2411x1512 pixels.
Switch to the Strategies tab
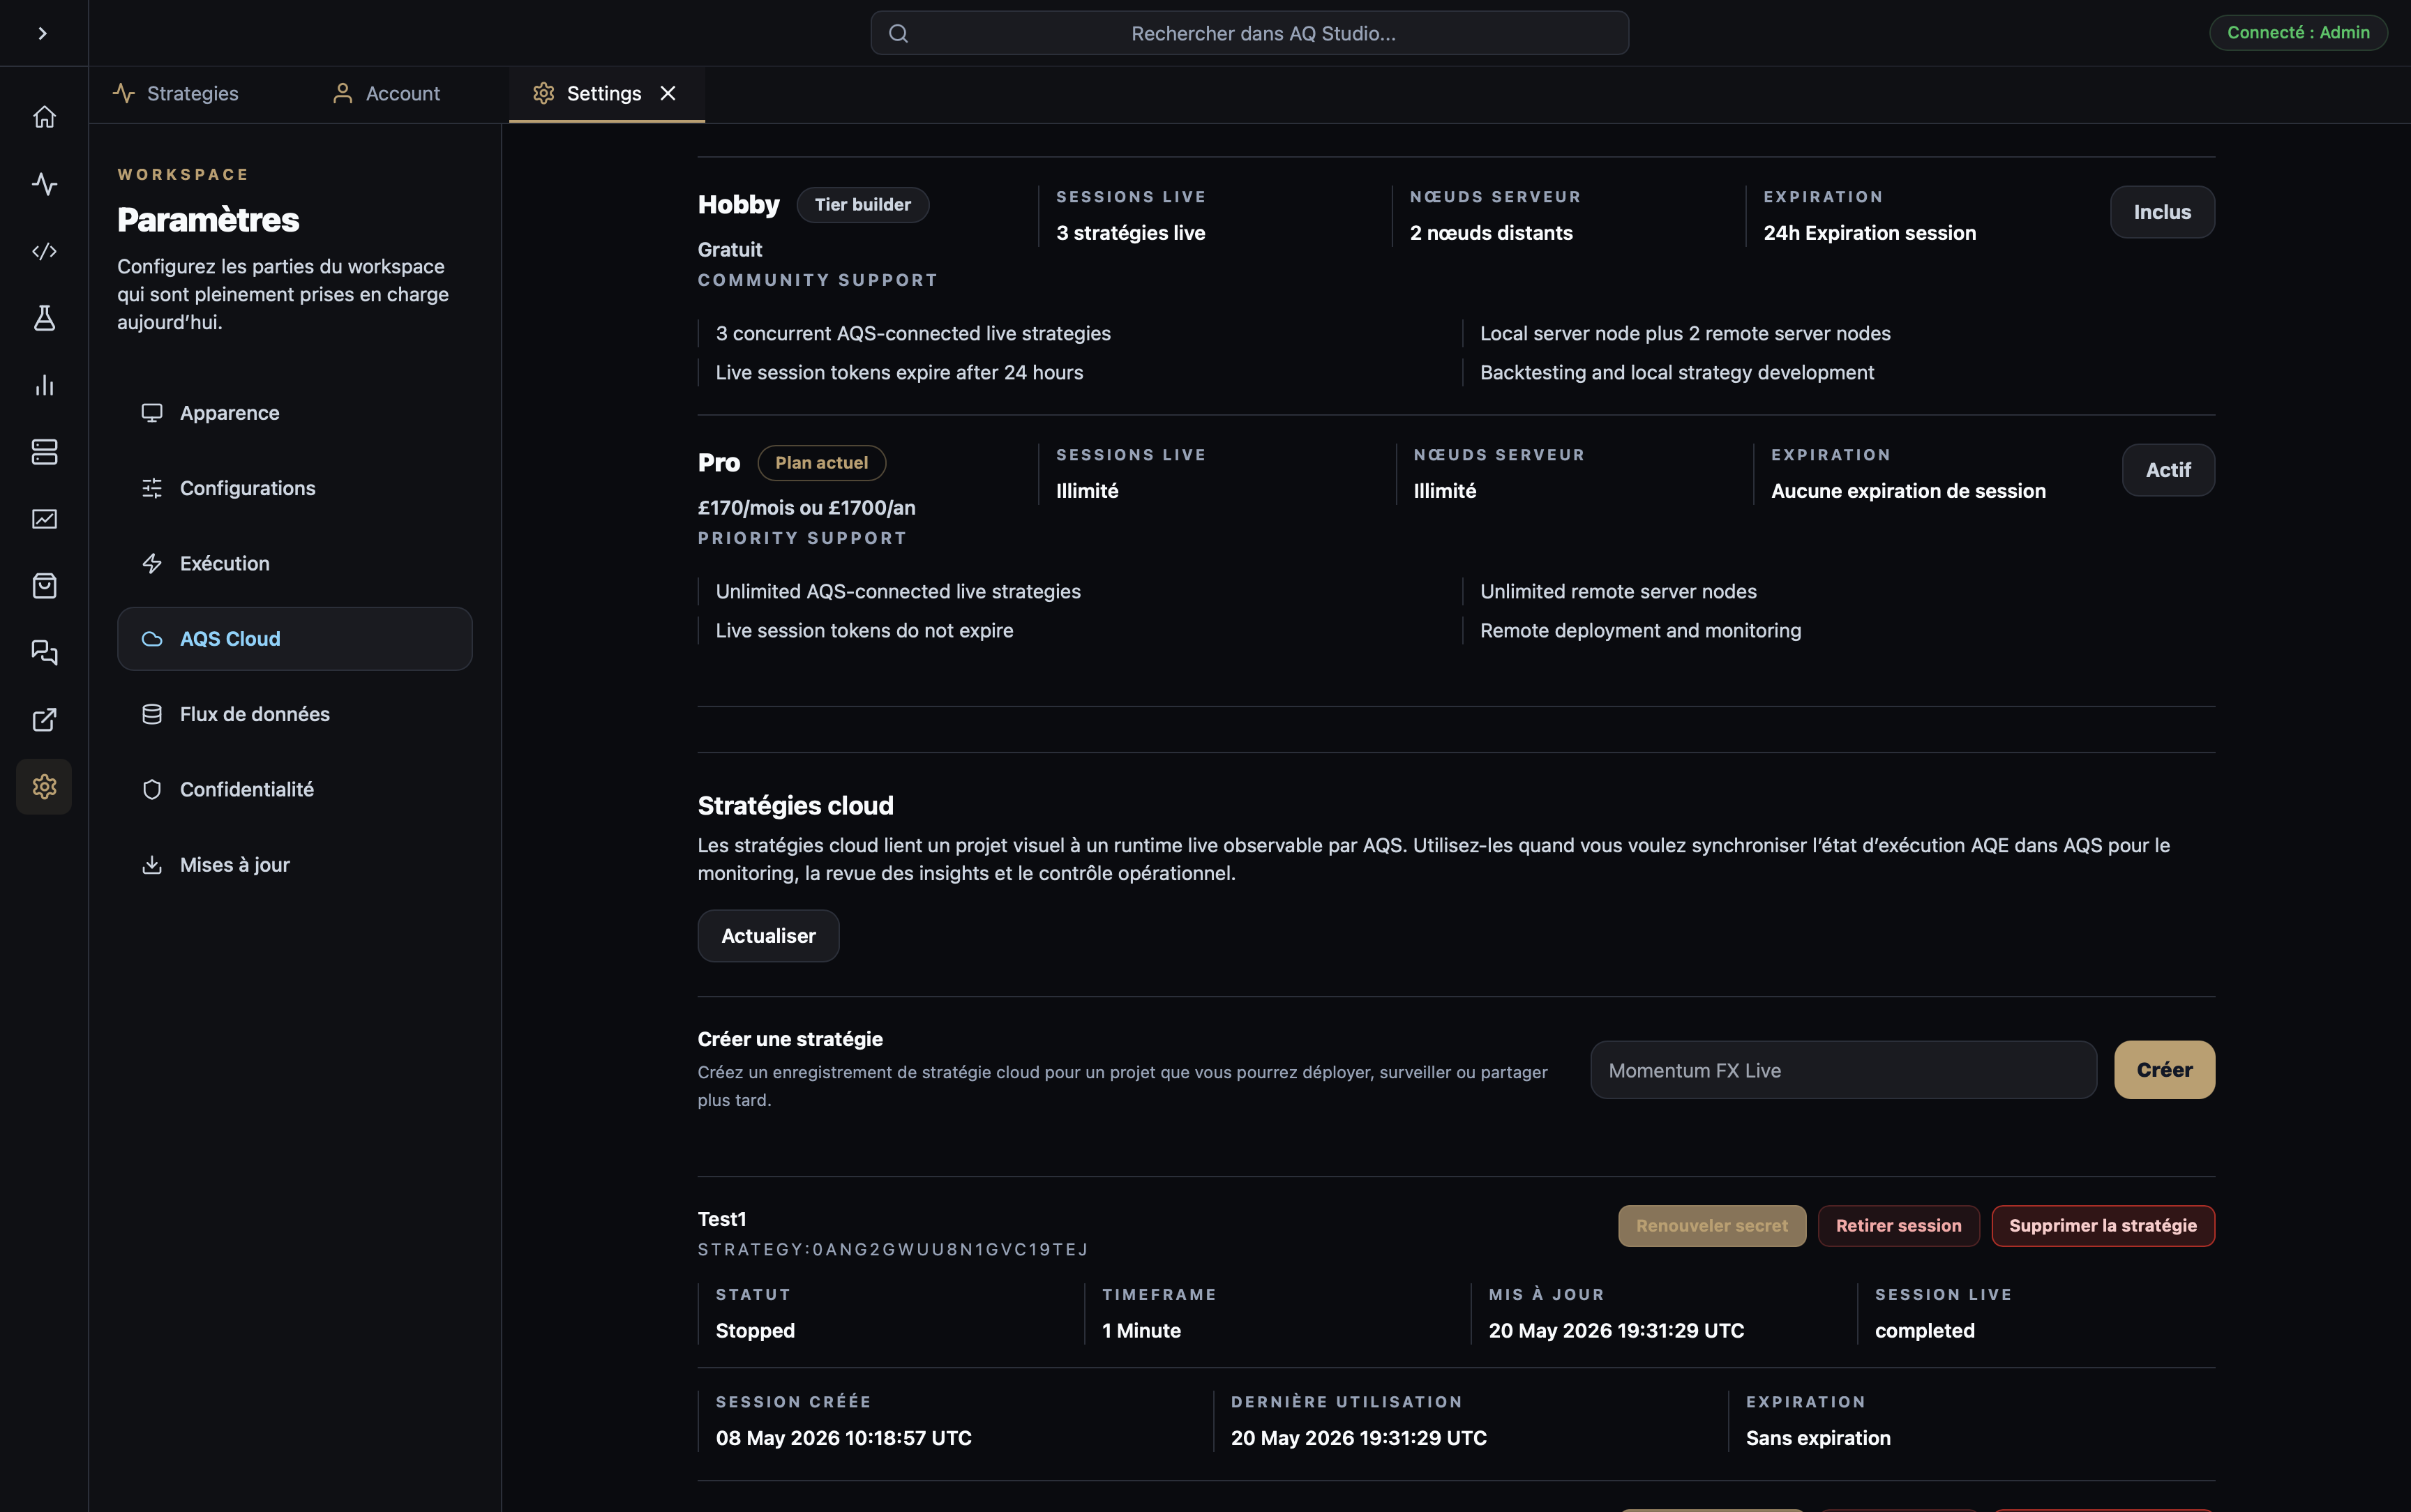coord(176,93)
